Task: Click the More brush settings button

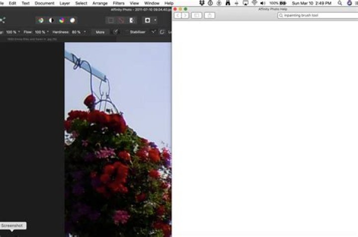Action: click(100, 32)
